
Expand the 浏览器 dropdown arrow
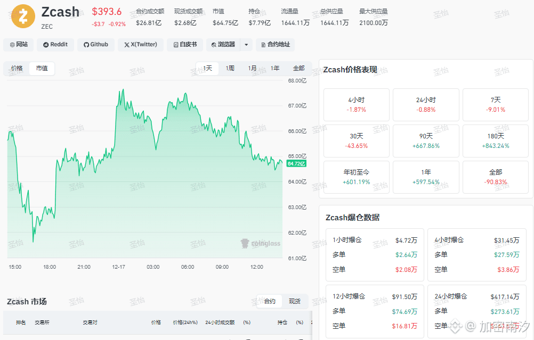coord(246,45)
